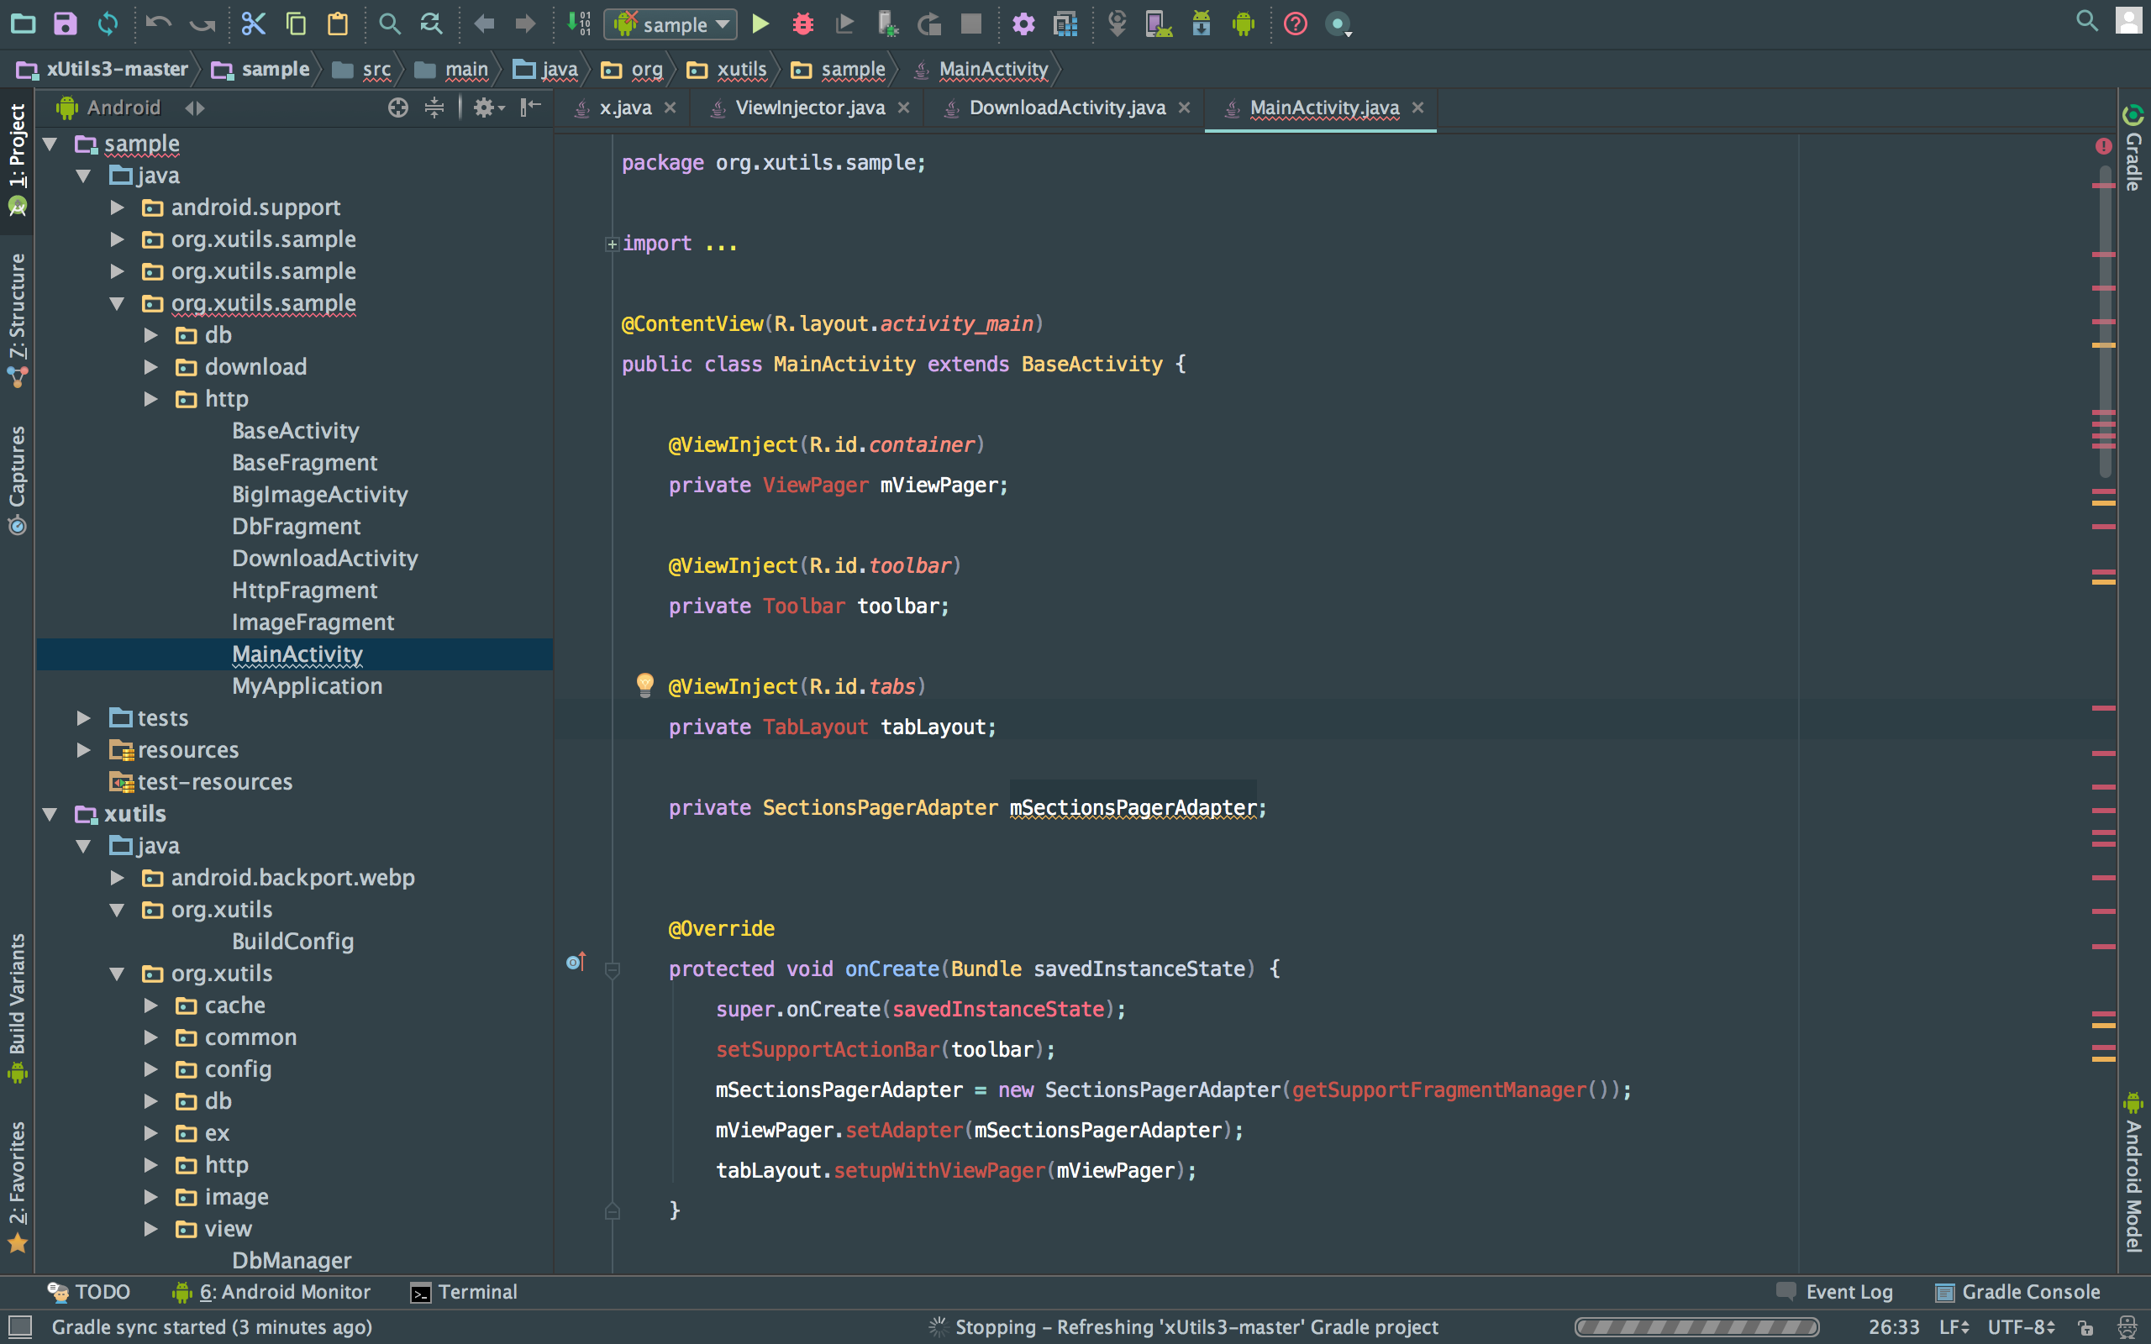Image resolution: width=2151 pixels, height=1344 pixels.
Task: Click the Make Project build icon
Action: (579, 24)
